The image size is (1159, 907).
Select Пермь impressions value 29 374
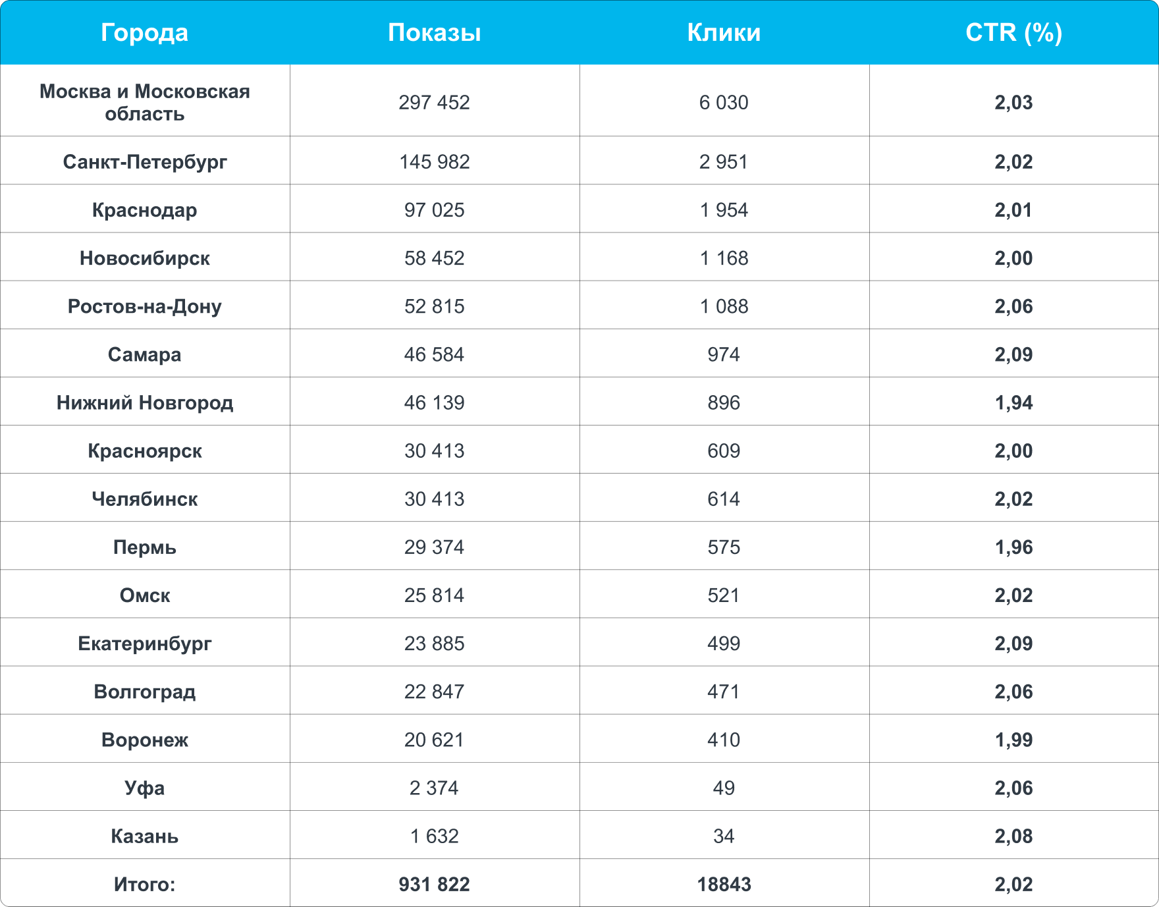434,547
